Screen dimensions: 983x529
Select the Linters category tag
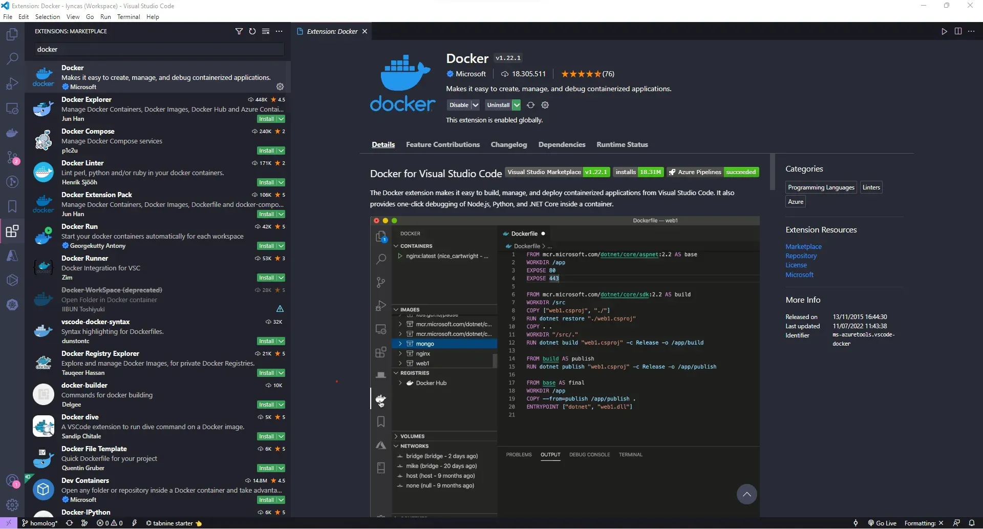(871, 187)
